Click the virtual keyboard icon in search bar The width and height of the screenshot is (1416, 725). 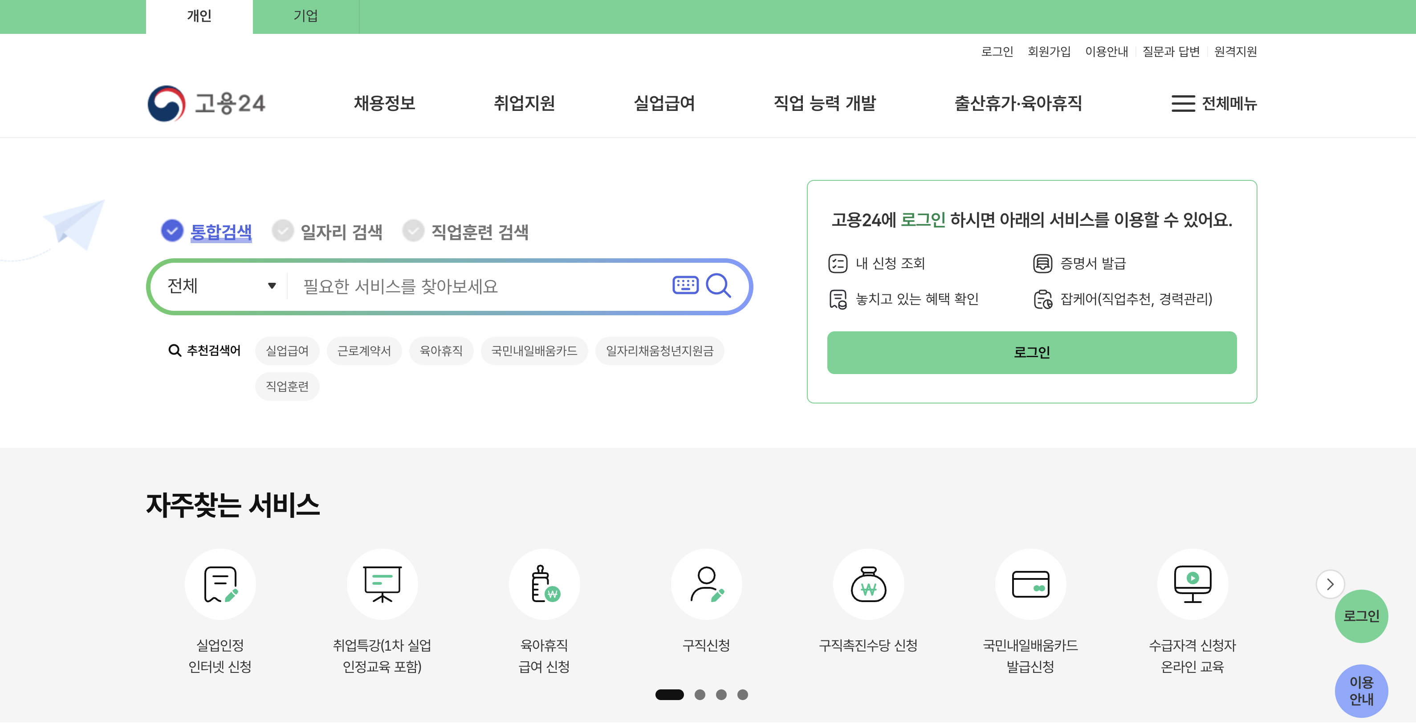685,285
